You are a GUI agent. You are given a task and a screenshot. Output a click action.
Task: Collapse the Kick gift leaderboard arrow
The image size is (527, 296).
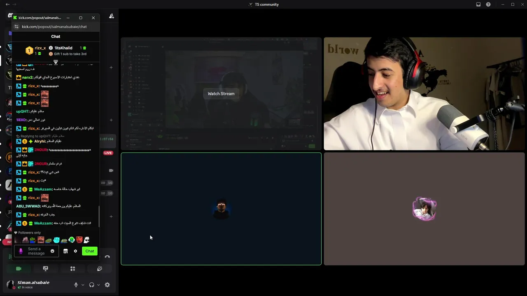(x=56, y=62)
